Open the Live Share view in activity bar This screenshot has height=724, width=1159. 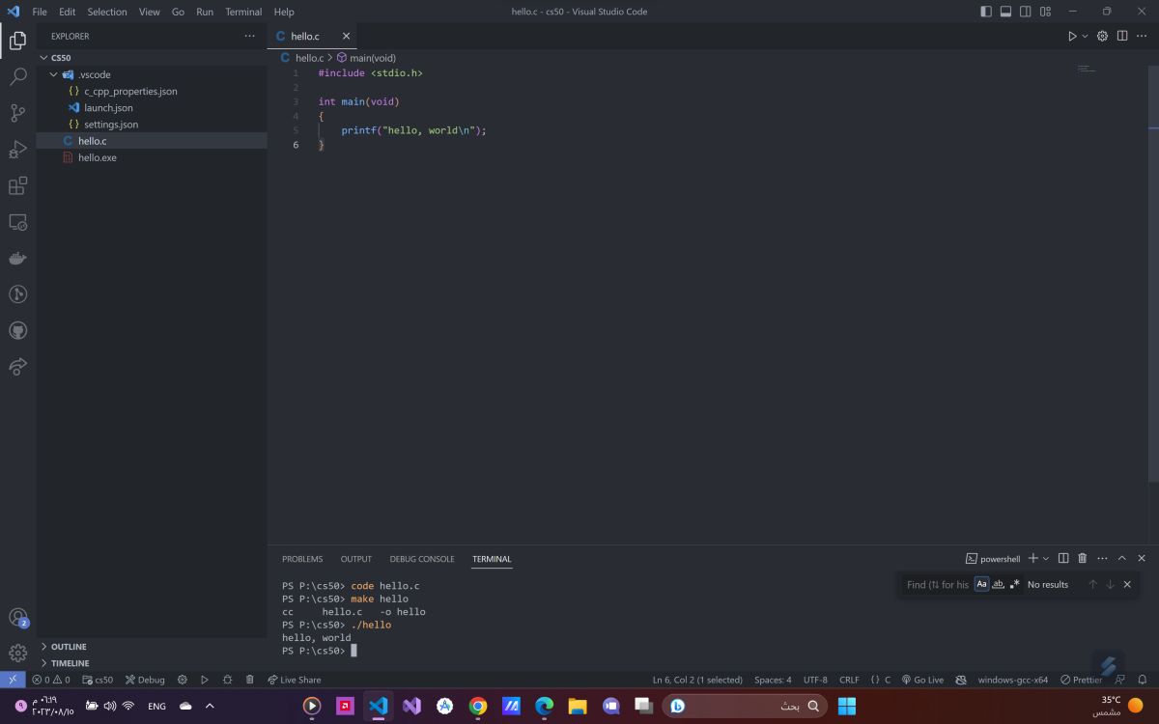coord(17,367)
